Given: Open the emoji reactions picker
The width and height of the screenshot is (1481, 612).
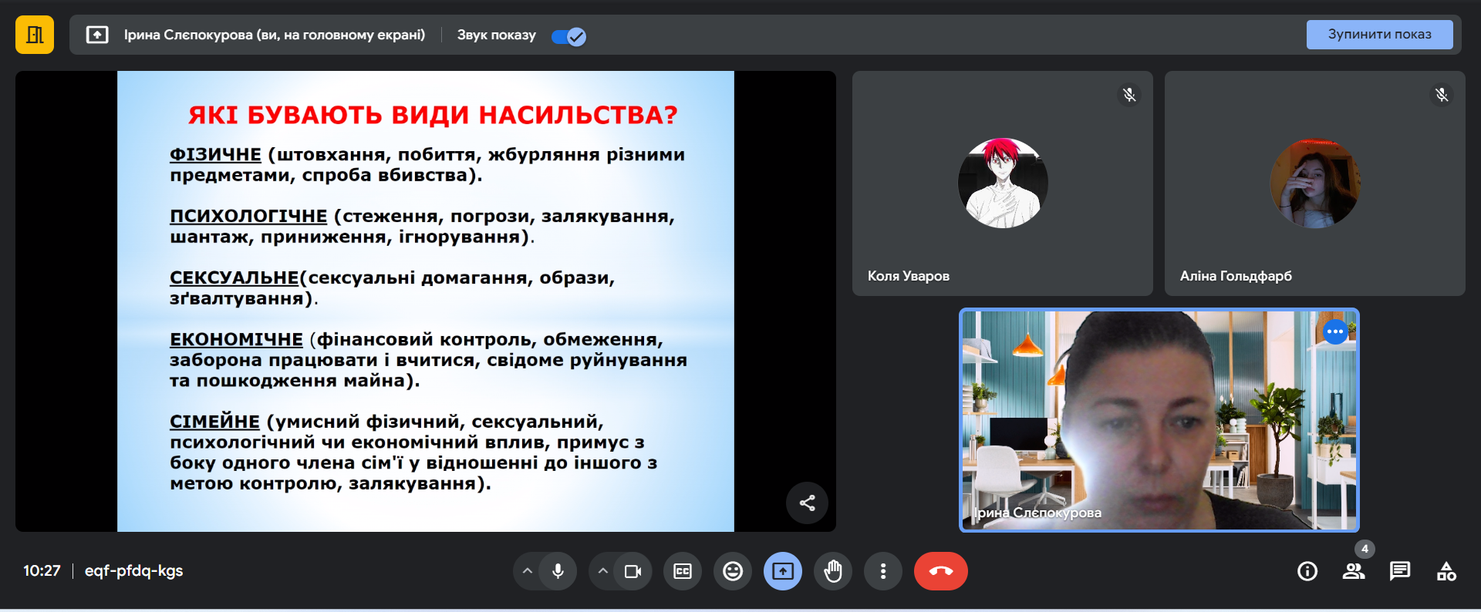Looking at the screenshot, I should 733,571.
